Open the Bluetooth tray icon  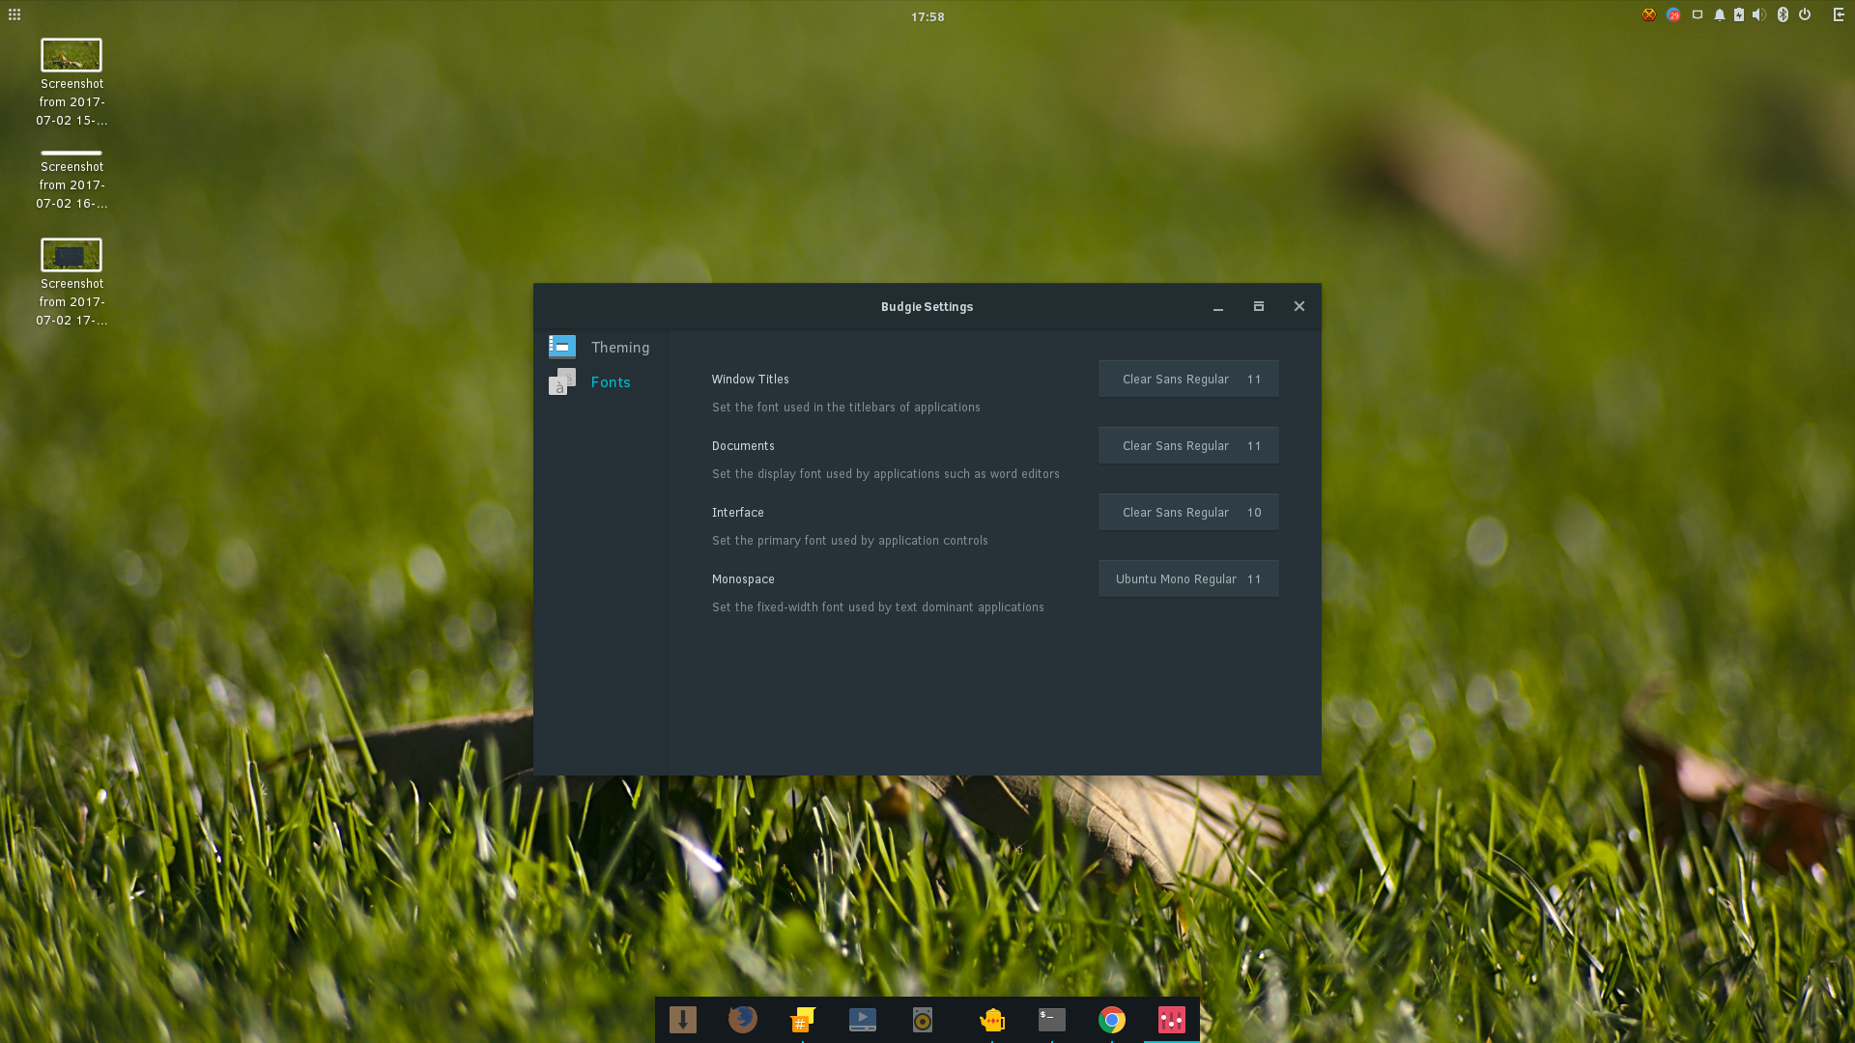(1783, 14)
